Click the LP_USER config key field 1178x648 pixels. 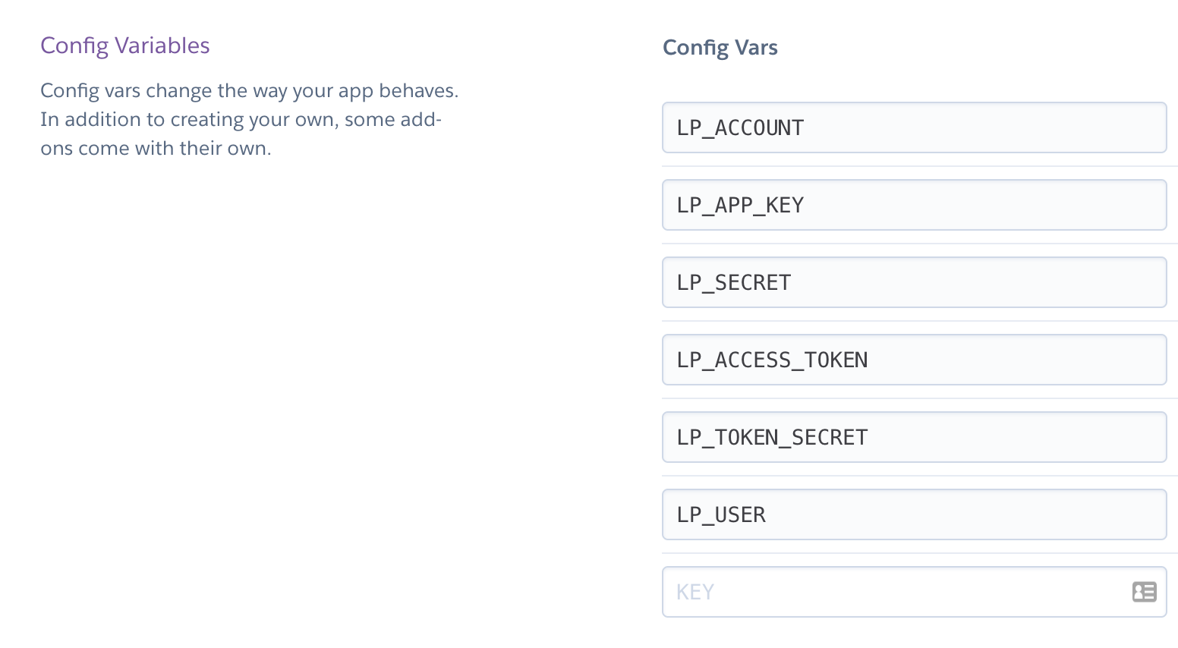point(914,514)
